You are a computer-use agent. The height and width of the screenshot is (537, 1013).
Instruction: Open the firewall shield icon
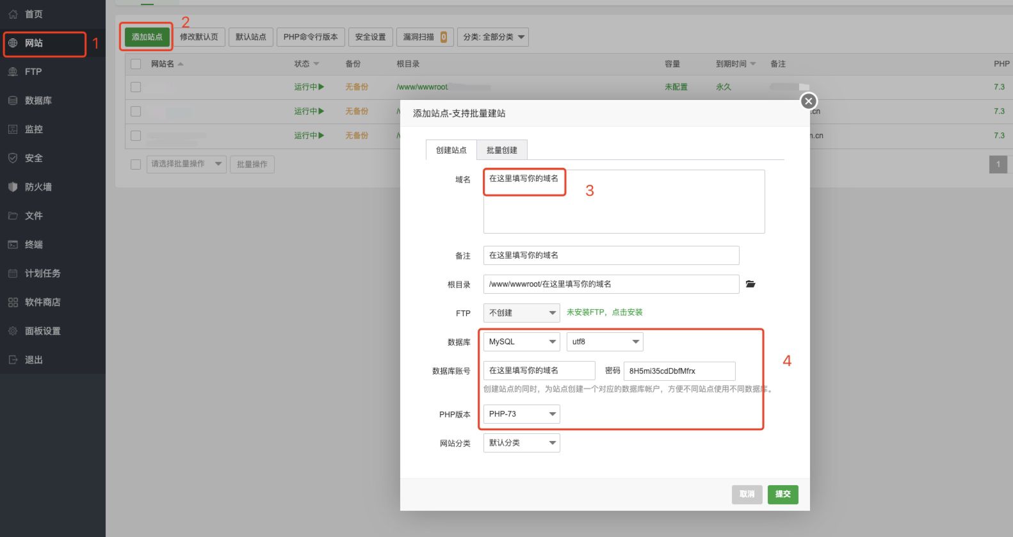tap(13, 187)
